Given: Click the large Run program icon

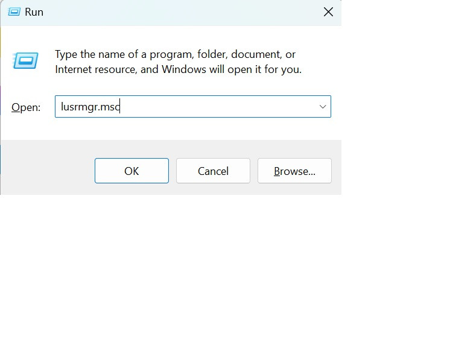Looking at the screenshot, I should tap(25, 60).
